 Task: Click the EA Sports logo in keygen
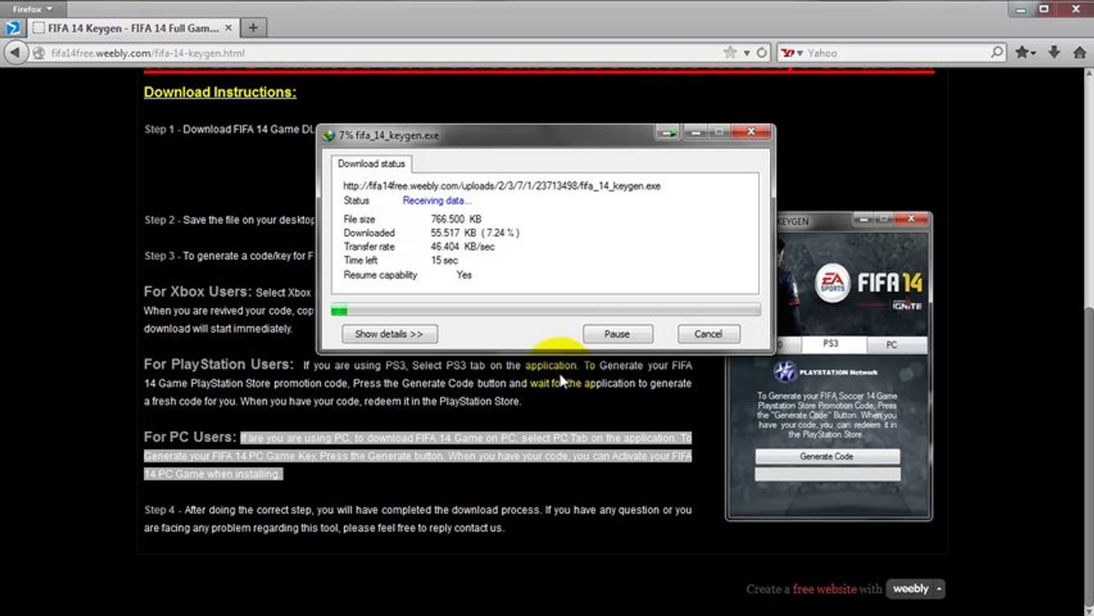(832, 283)
